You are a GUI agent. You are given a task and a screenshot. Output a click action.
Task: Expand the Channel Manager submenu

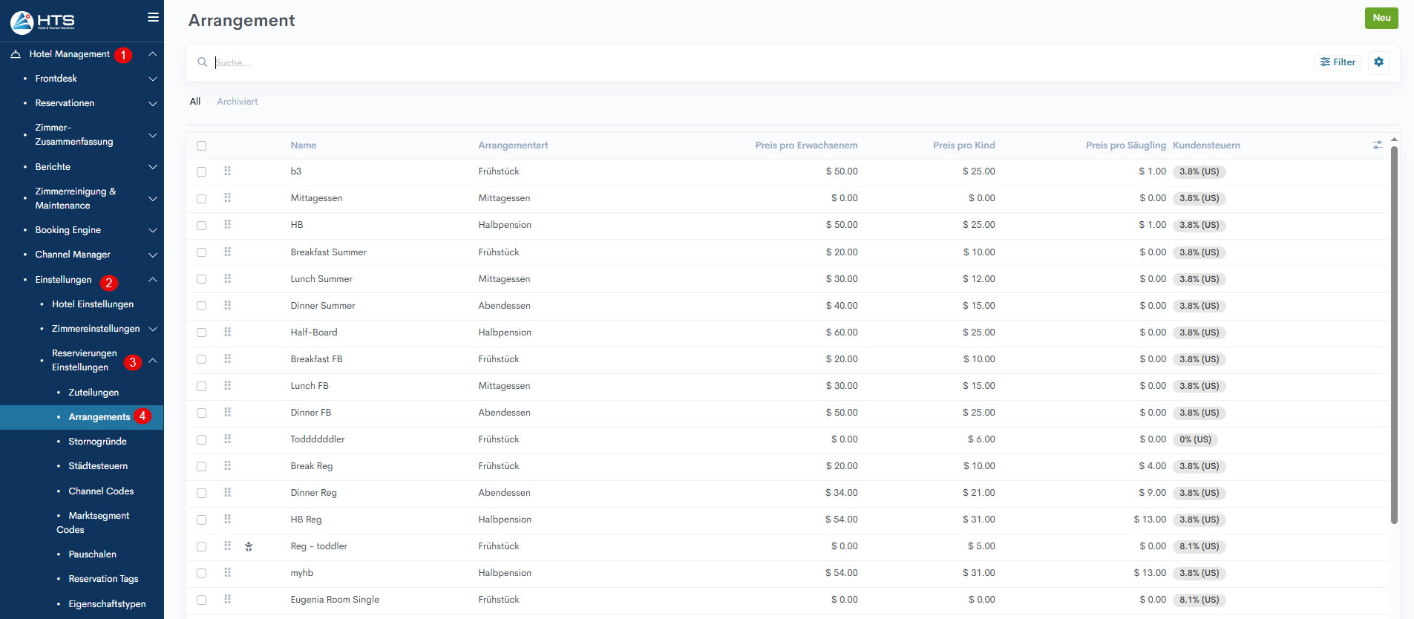(152, 255)
